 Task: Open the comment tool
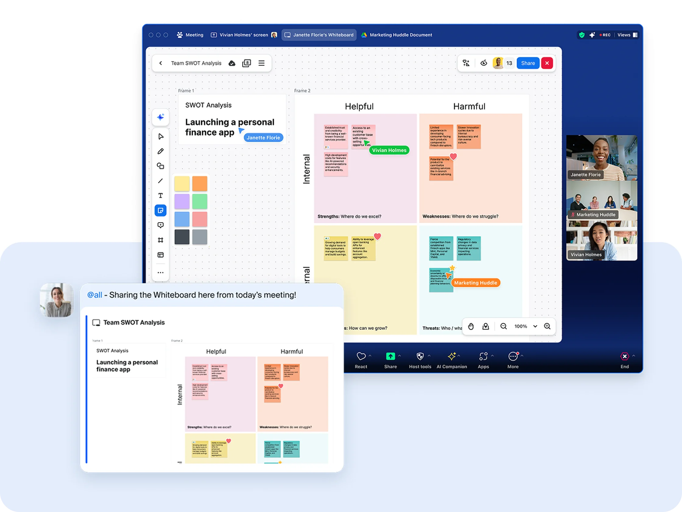(161, 225)
